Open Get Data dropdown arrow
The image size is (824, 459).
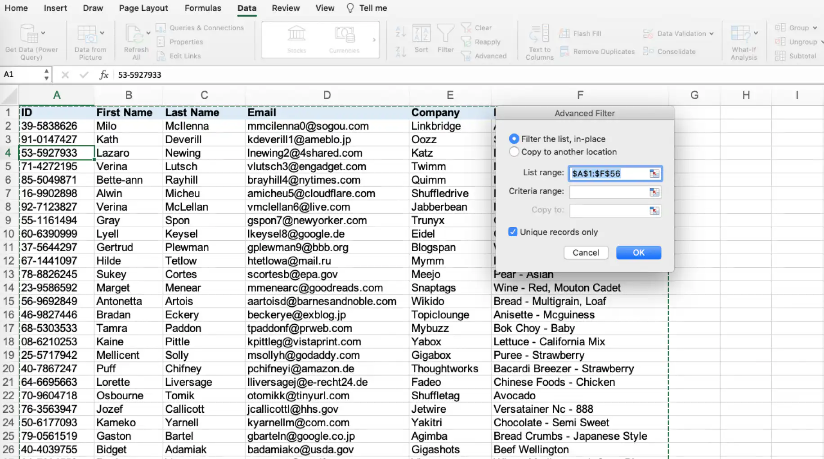43,33
